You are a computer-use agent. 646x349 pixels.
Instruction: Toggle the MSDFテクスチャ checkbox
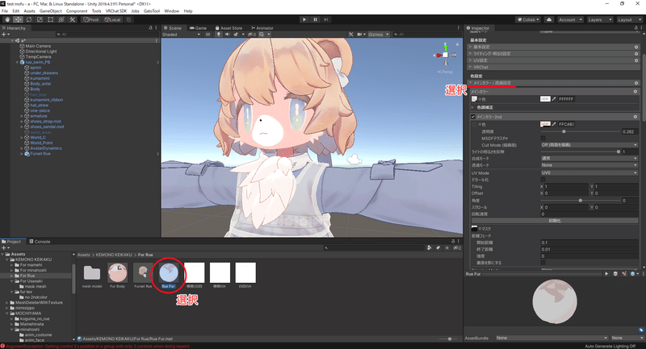pyautogui.click(x=543, y=139)
